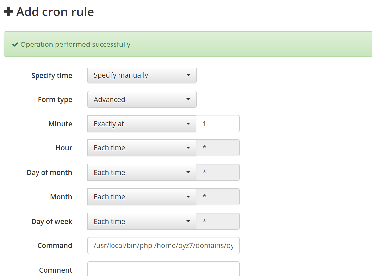Expand the Day of week dropdown
The width and height of the screenshot is (372, 276).
tap(142, 222)
